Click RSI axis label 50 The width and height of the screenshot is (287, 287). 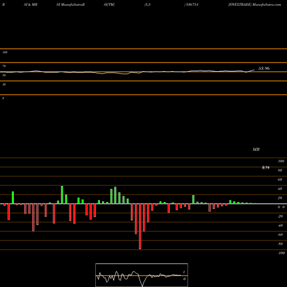point(4,75)
